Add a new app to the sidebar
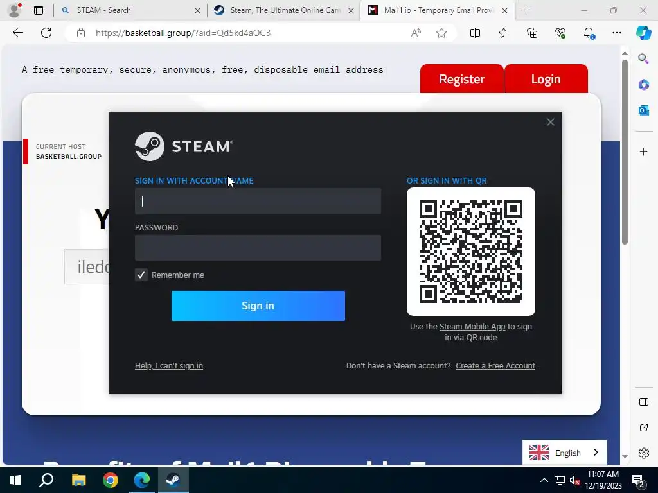The image size is (658, 493). point(643,151)
